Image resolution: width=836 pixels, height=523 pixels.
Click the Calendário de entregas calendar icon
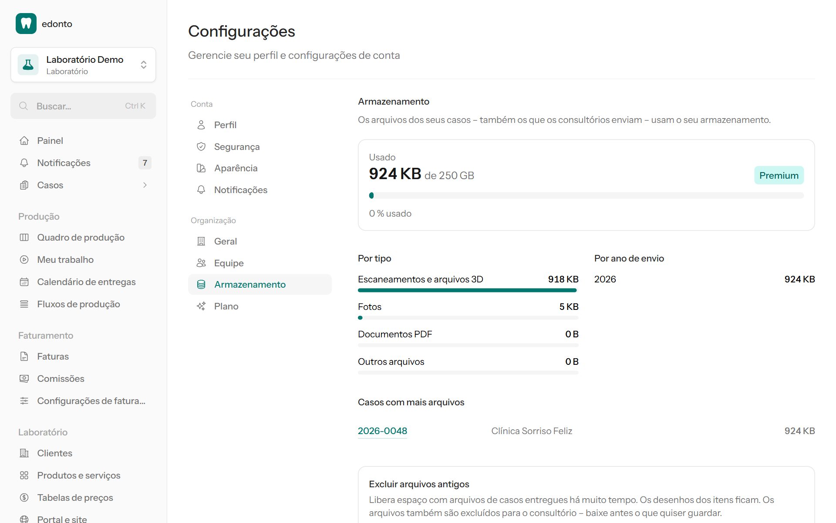pos(24,282)
